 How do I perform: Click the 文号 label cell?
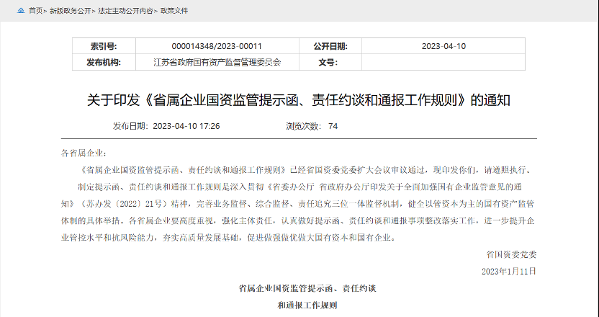(x=330, y=63)
